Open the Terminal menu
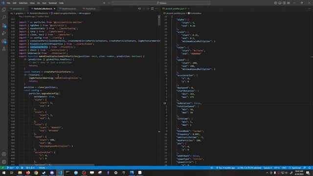Screen dimensions: 313x176 pos(53,3)
